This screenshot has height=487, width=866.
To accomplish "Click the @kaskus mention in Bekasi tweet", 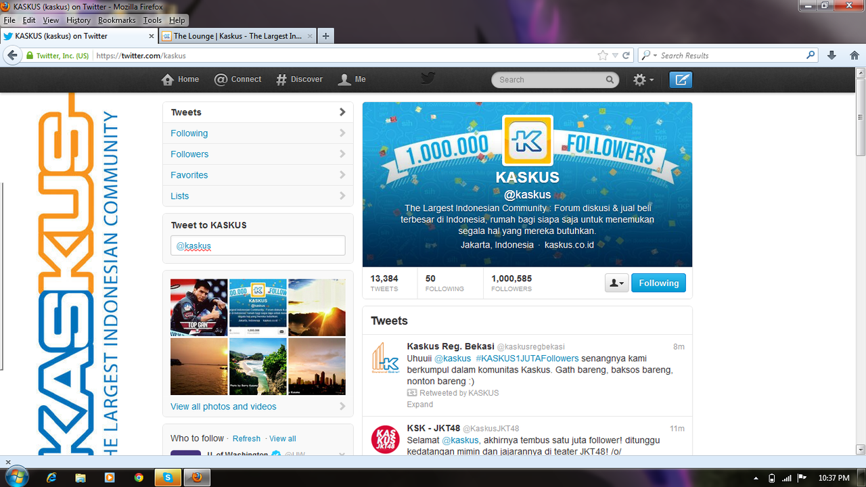I will [x=453, y=358].
